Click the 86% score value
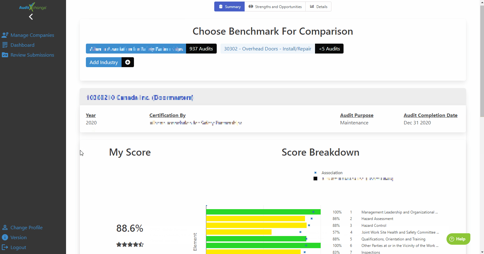The width and height of the screenshot is (484, 254). coord(336,219)
